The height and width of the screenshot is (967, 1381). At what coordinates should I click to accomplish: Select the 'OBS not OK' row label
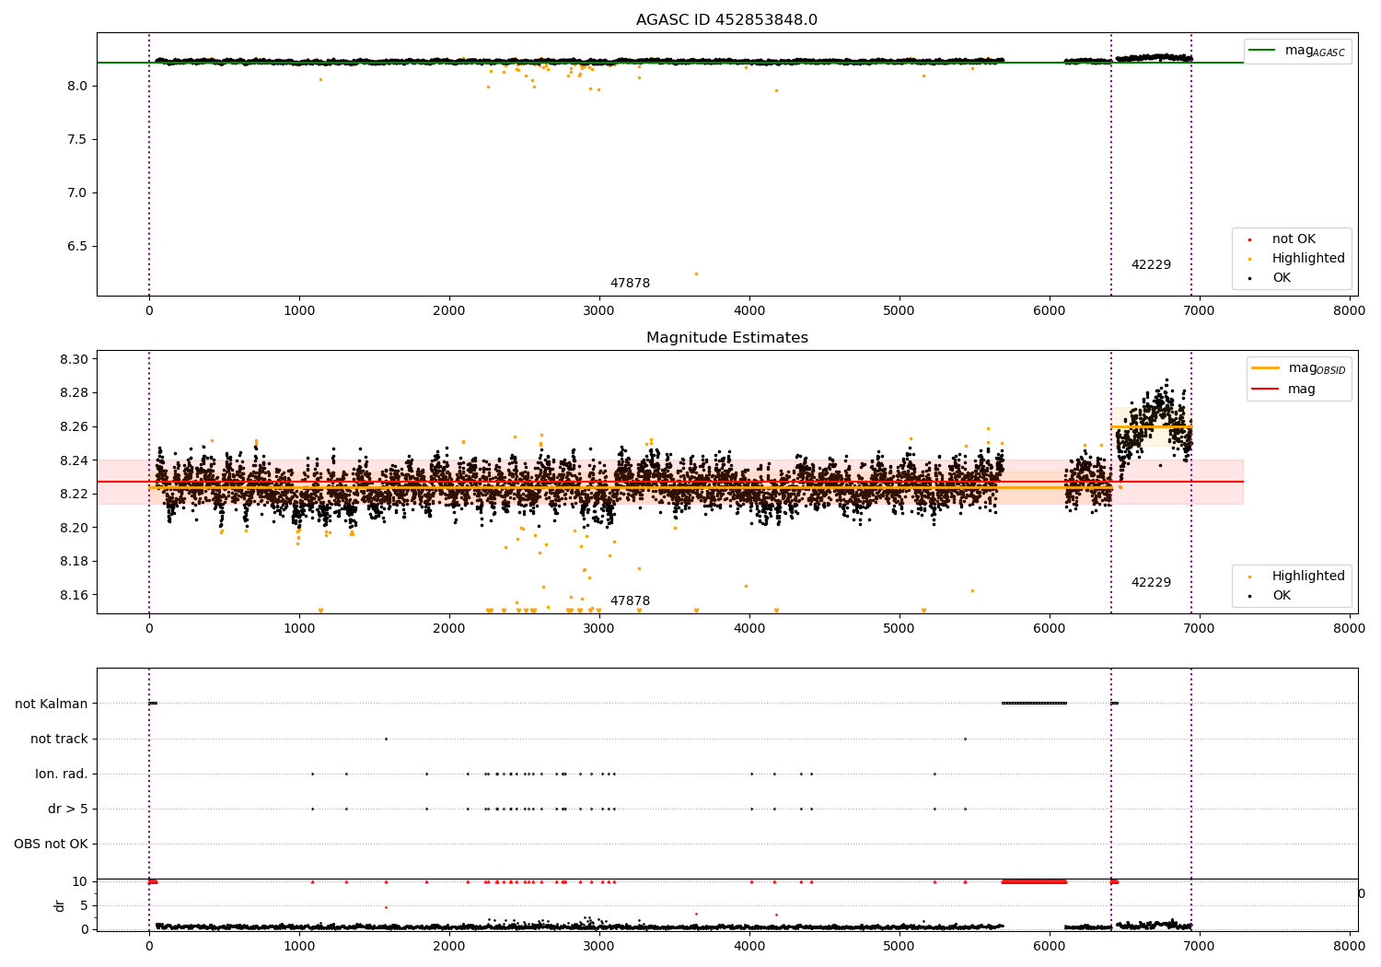pos(51,845)
